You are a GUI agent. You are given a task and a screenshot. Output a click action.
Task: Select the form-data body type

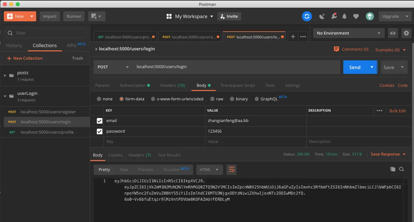[x=121, y=99]
